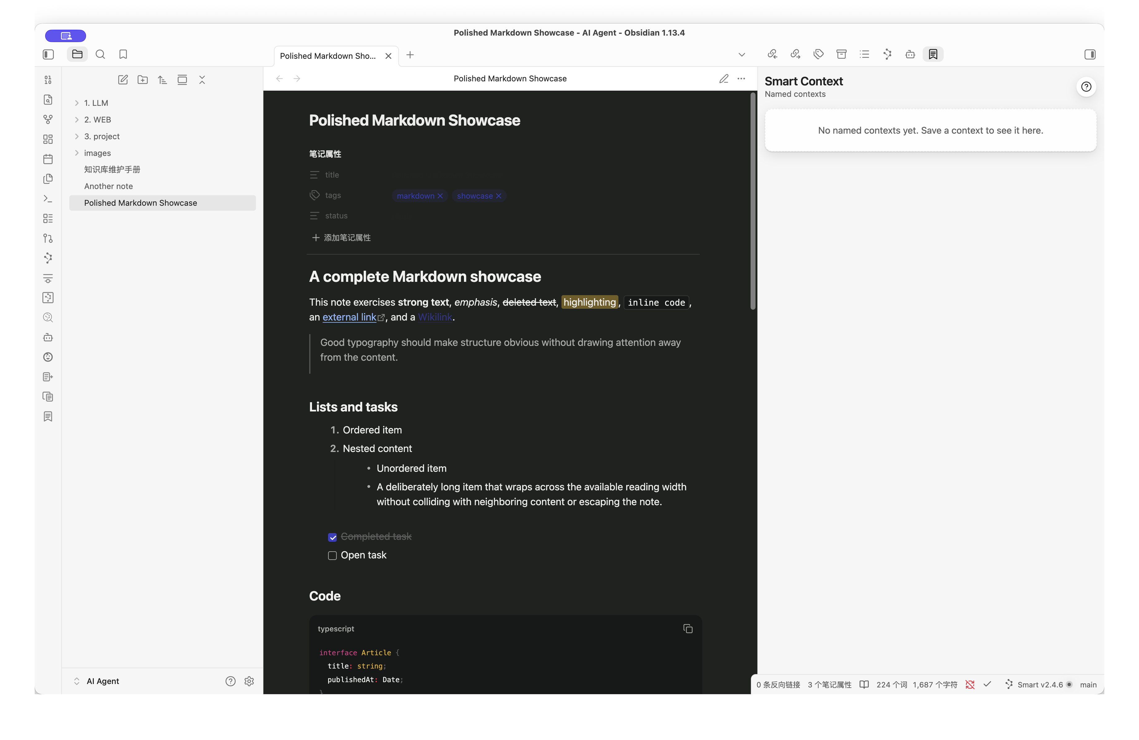Auto-reveal current file icon
Viewport: 1139px width, 740px height.
[x=182, y=80]
